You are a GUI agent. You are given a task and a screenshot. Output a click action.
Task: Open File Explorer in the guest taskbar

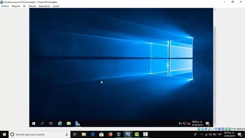(69, 123)
